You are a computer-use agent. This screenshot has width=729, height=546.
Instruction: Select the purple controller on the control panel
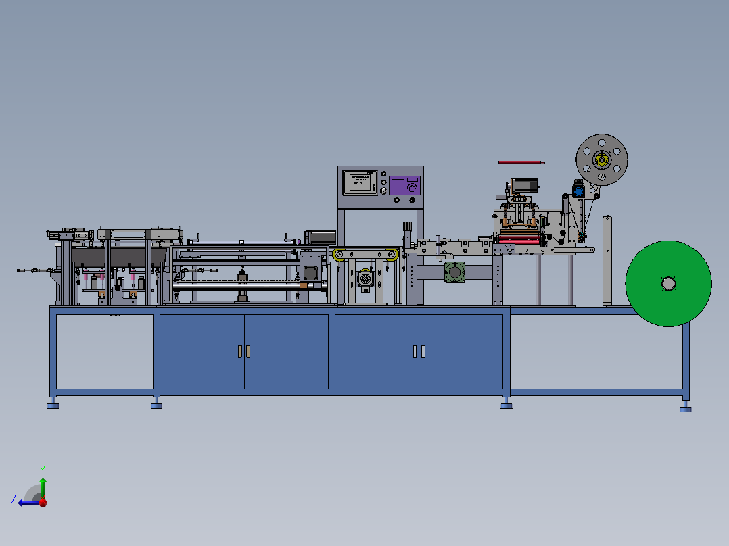[x=404, y=185]
